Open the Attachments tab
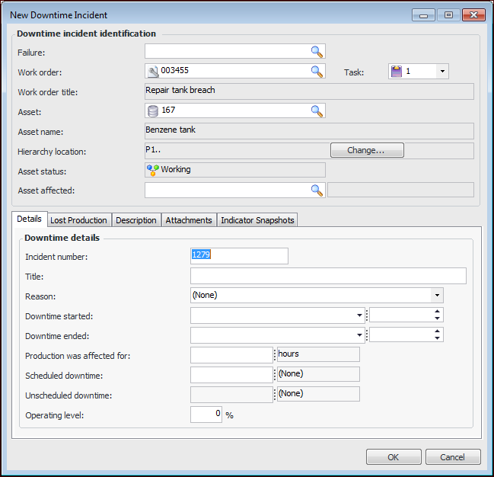 [189, 220]
